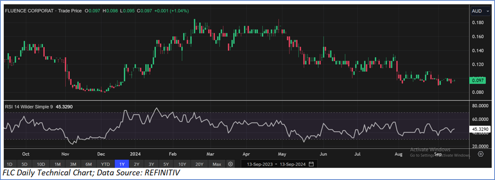
Task: Click the calendar icon beside date range
Action: point(311,164)
